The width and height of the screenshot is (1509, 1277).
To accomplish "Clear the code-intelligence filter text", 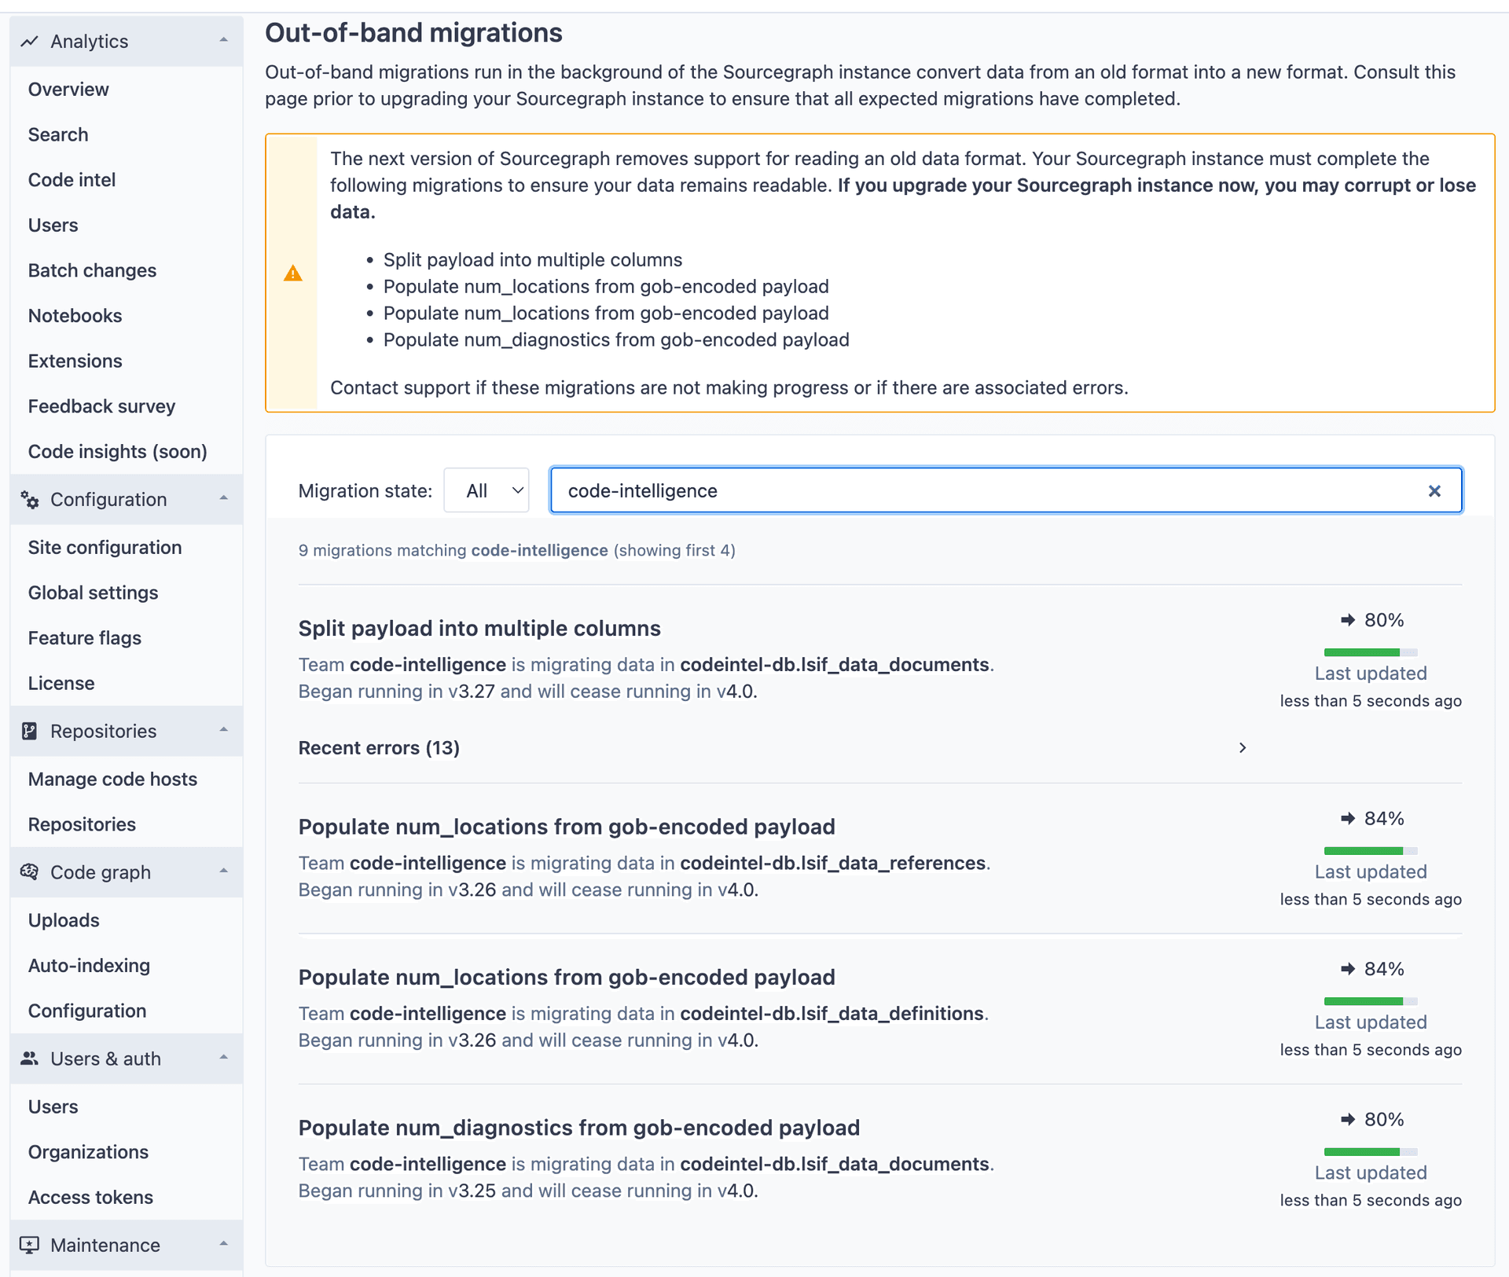I will click(x=1434, y=490).
